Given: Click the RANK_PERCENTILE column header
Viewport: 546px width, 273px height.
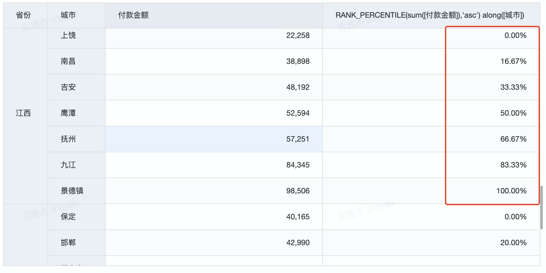Looking at the screenshot, I should 431,15.
